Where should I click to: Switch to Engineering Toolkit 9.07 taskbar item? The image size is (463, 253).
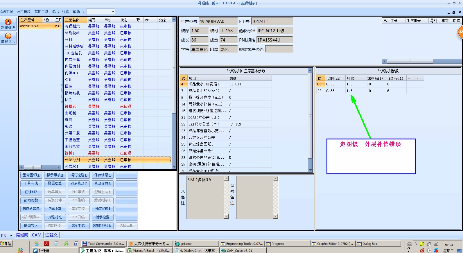click(x=242, y=244)
